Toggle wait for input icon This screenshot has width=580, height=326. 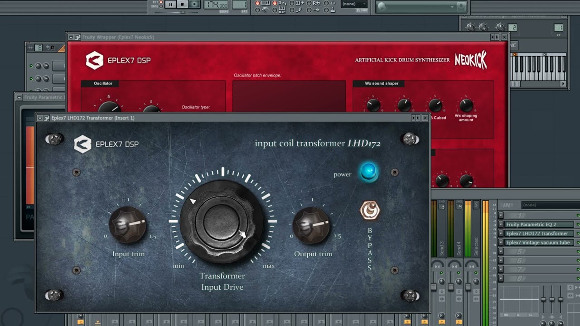click(x=282, y=10)
